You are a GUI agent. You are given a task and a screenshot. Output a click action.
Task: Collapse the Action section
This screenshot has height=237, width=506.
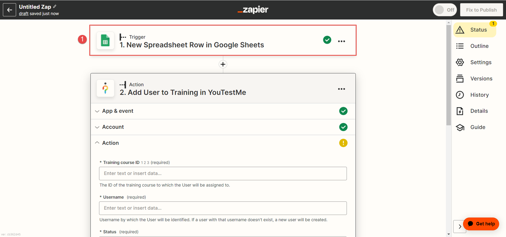110,143
